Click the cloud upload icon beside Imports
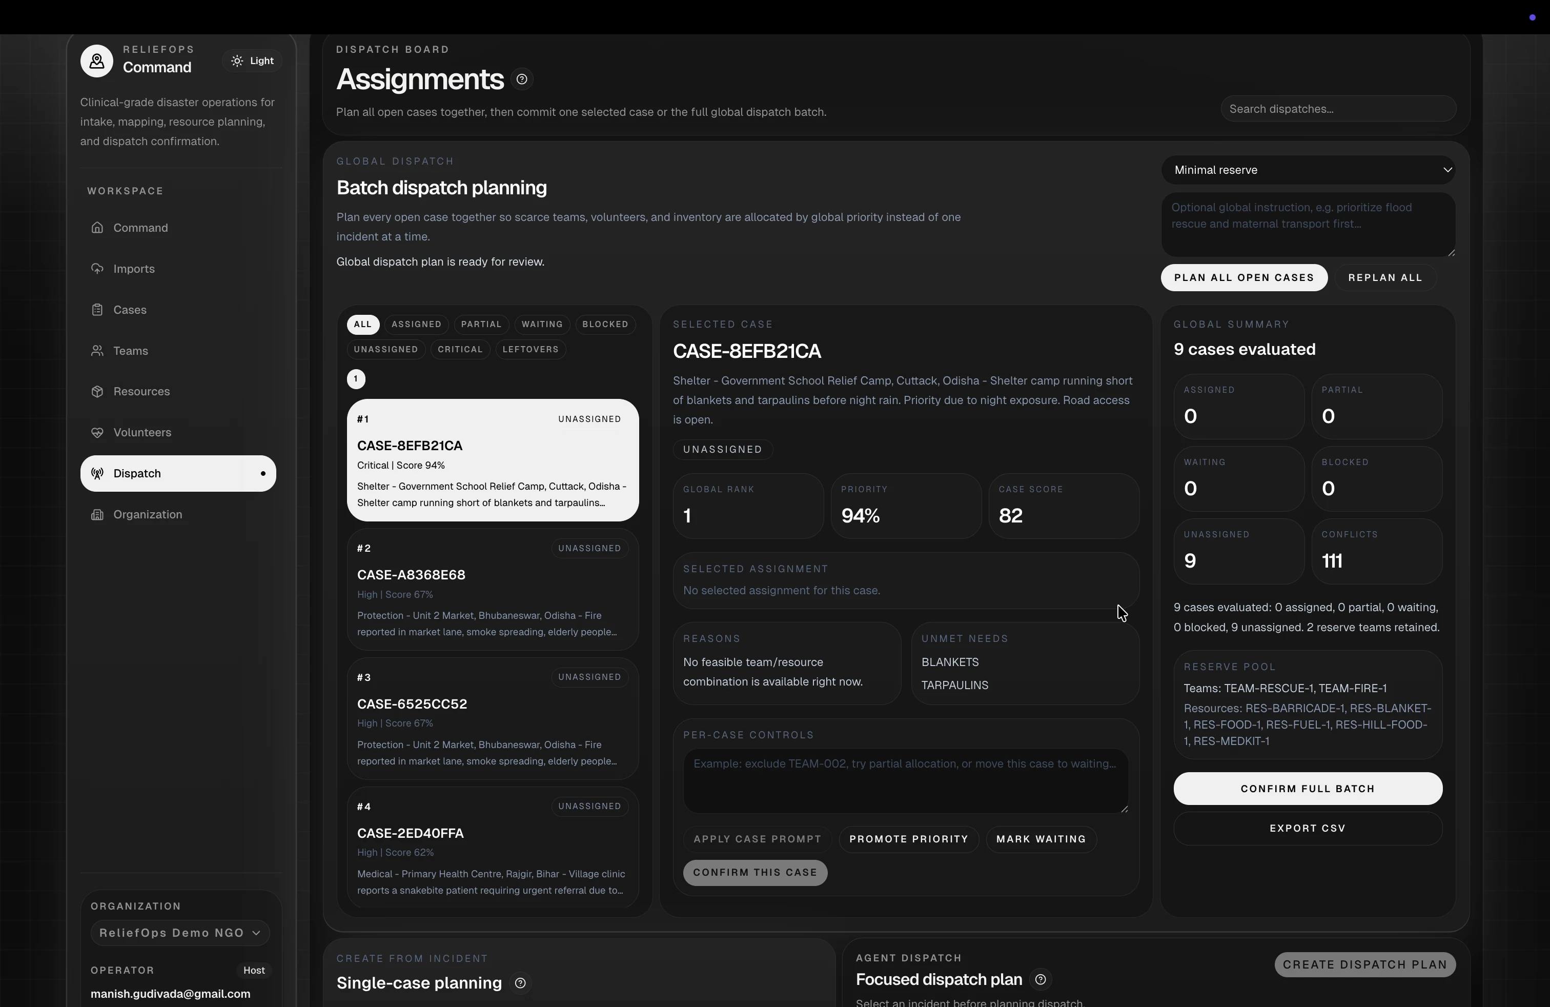 coord(97,268)
